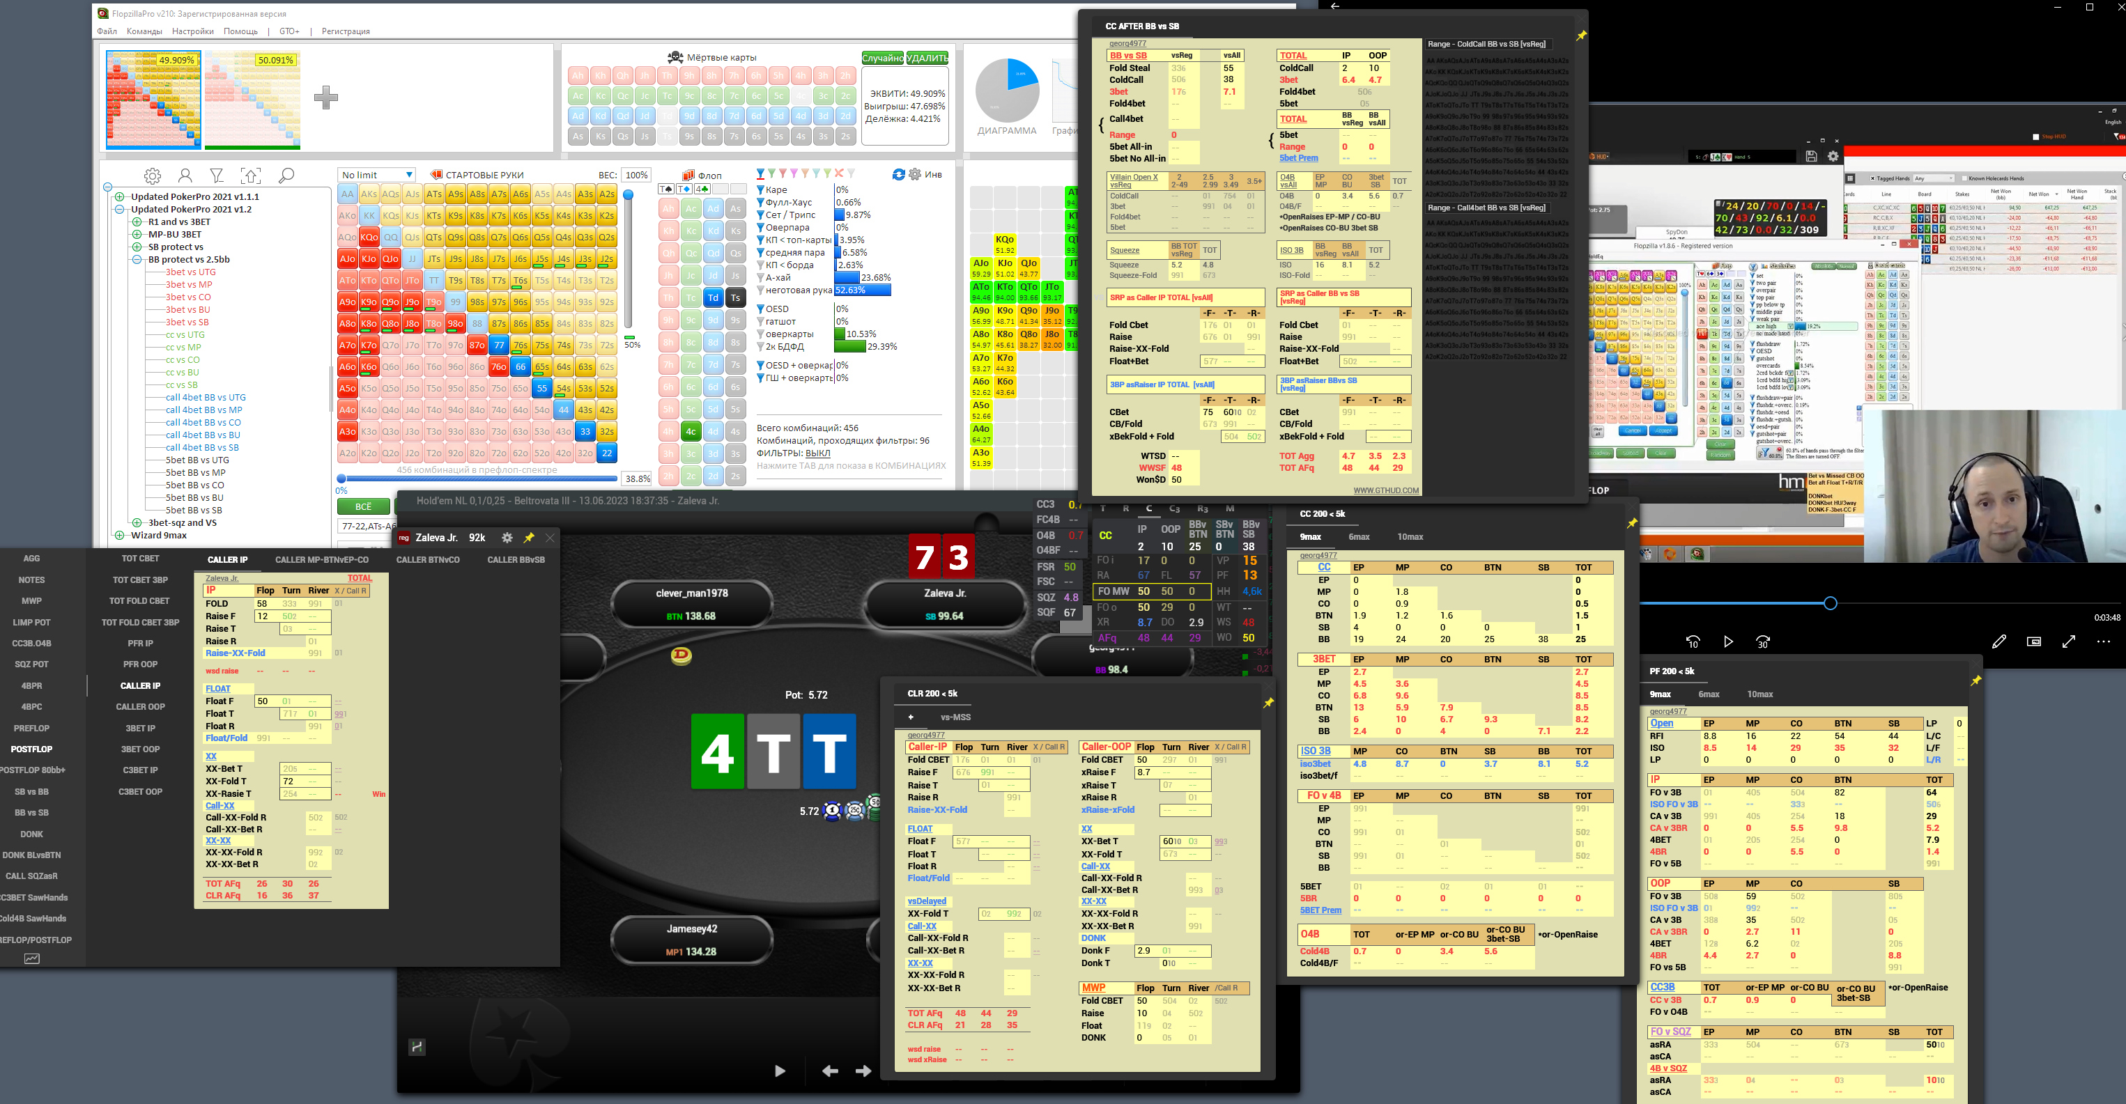Open gear settings in Zaleva Jr. HUD header
This screenshot has height=1104, width=2126.
(507, 537)
